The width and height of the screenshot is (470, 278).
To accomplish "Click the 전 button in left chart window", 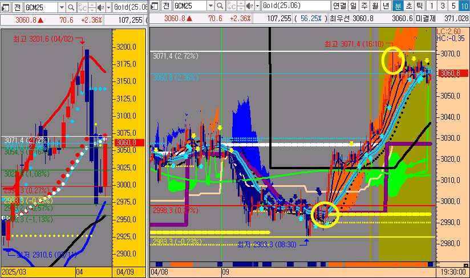I will (17, 7).
